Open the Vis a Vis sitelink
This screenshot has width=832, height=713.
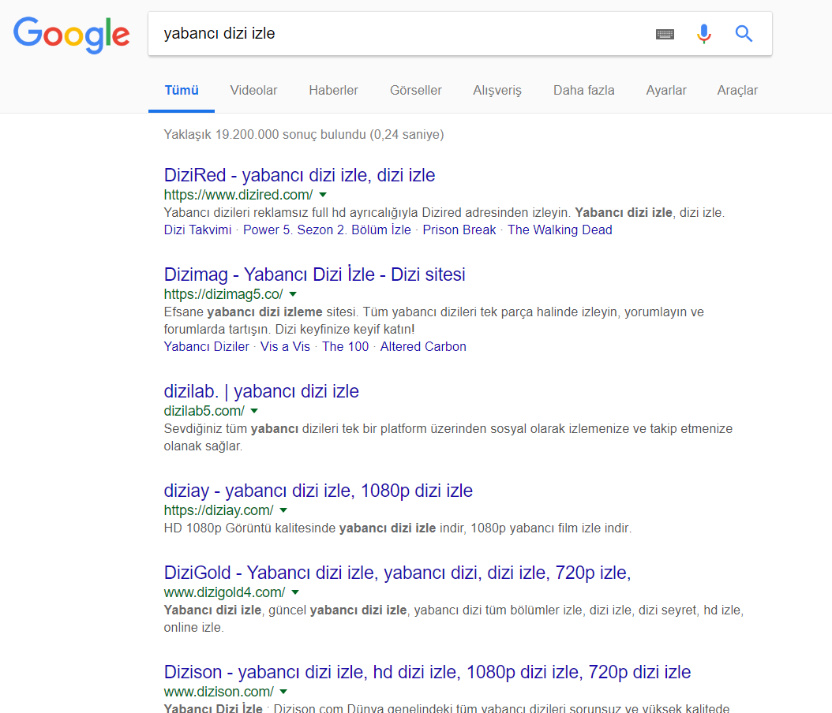point(285,346)
